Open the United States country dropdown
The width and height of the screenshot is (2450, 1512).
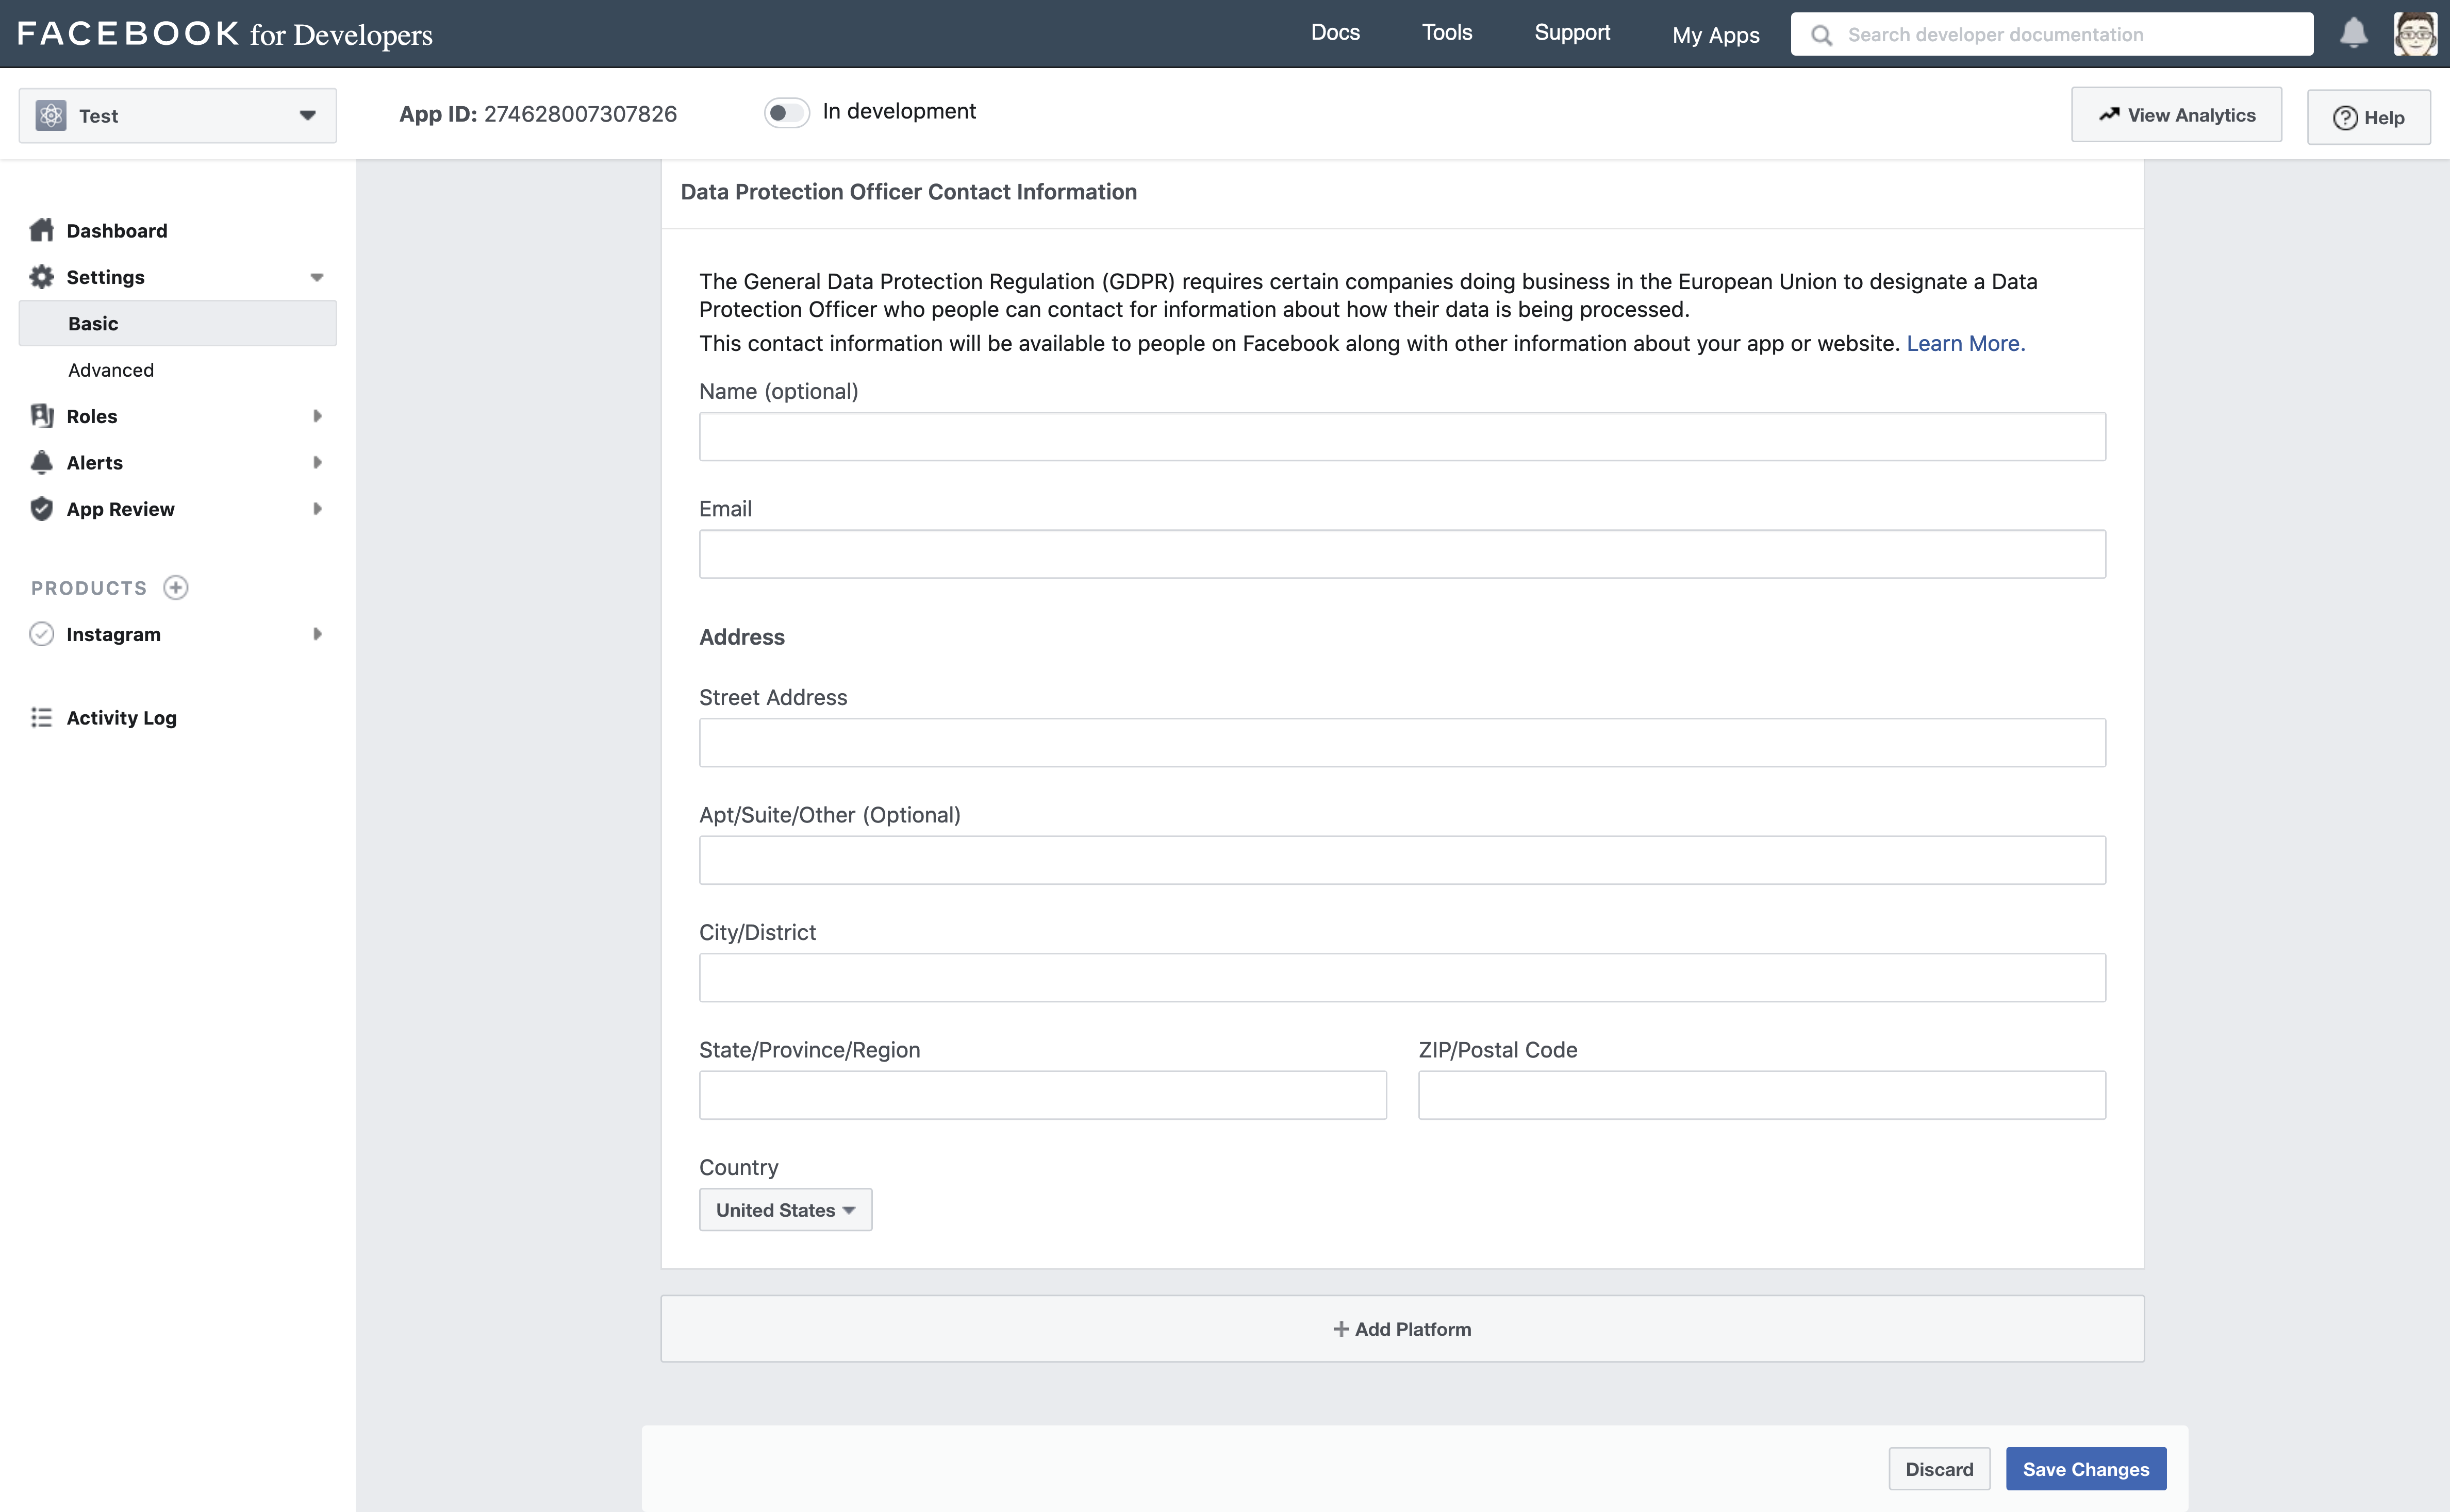point(785,1210)
